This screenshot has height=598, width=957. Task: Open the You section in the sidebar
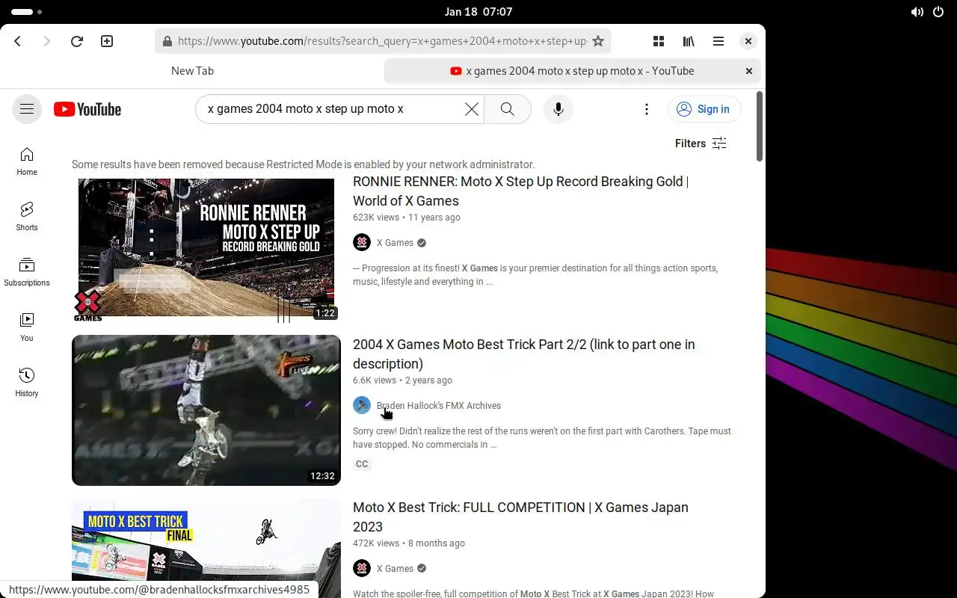pos(27,327)
